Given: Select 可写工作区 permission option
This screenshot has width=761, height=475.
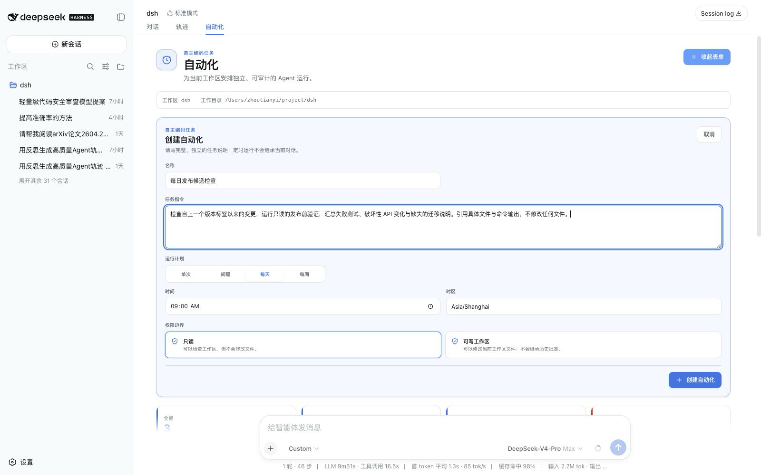Looking at the screenshot, I should coord(583,345).
